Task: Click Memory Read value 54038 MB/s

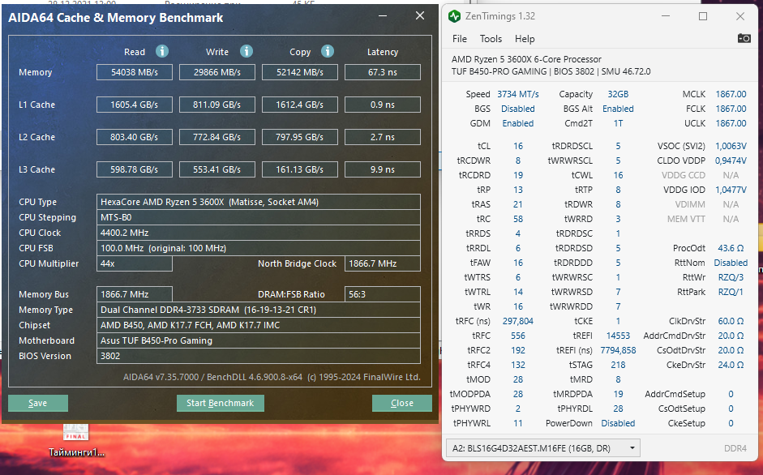Action: tap(135, 72)
